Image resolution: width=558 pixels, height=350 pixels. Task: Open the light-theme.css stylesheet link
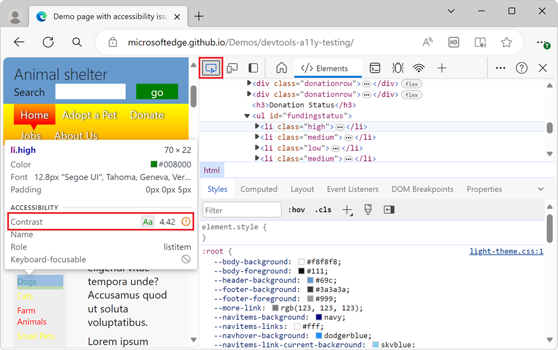(506, 251)
